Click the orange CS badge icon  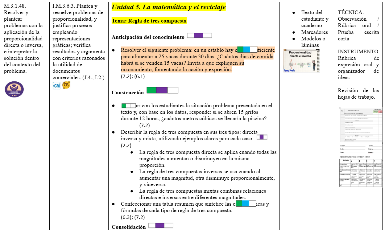pyautogui.click(x=66, y=85)
